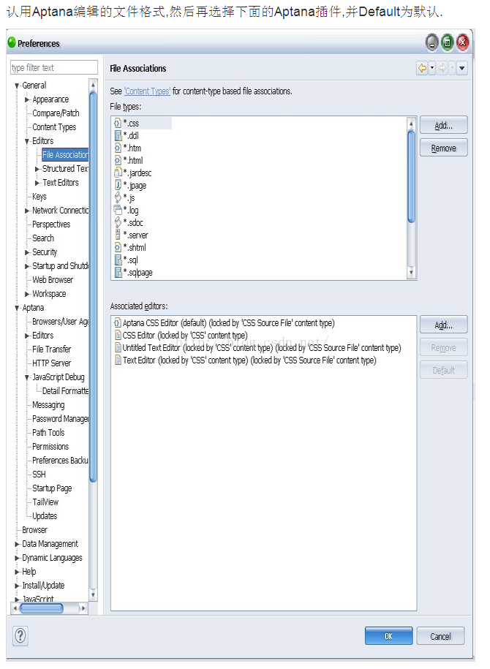The image size is (490, 669).
Task: Select the *.sqlpage file type
Action: click(x=134, y=272)
